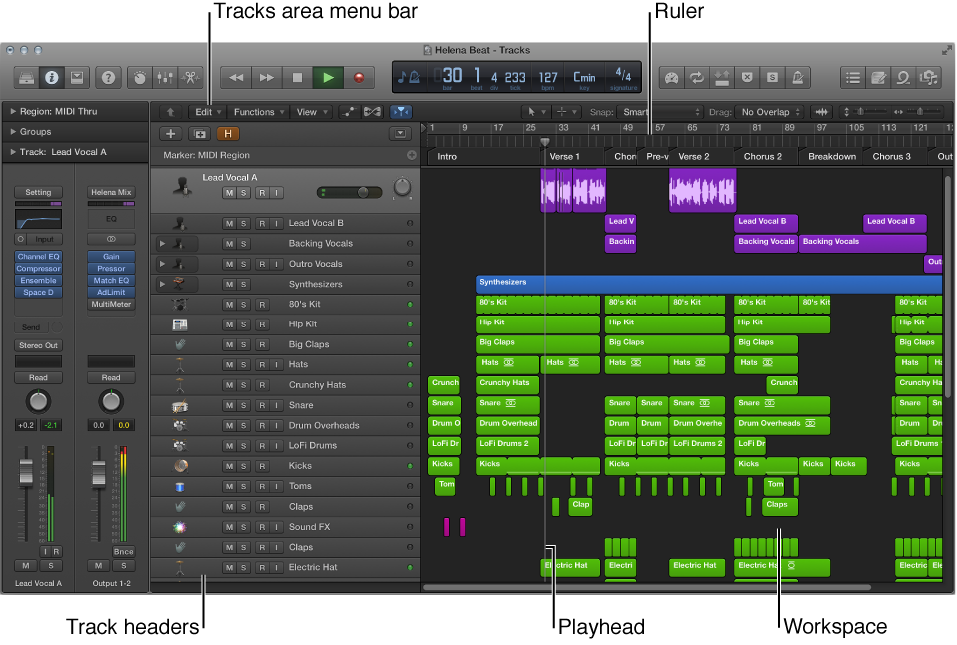Click the Compressor plug-in slot
The height and width of the screenshot is (645, 957).
click(38, 269)
